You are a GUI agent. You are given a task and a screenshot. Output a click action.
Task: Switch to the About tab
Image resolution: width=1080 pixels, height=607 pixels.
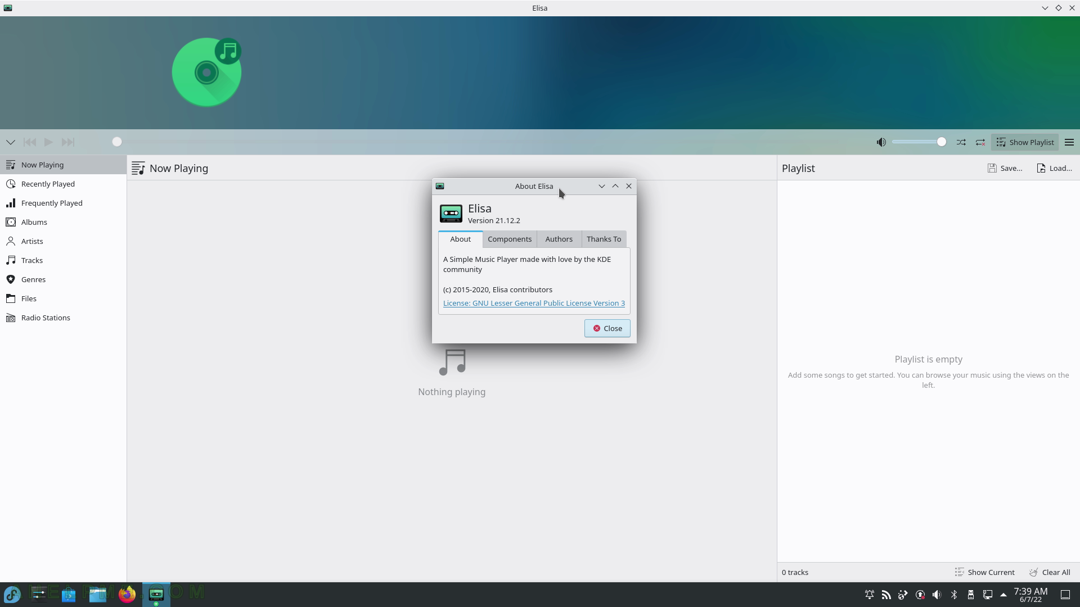(x=460, y=239)
